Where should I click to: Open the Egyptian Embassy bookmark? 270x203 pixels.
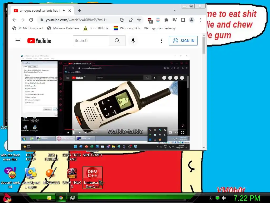tap(160, 28)
